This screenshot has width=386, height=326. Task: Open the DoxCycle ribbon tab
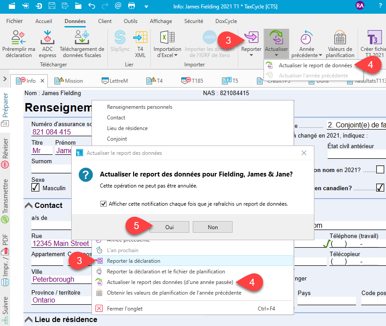pos(226,21)
